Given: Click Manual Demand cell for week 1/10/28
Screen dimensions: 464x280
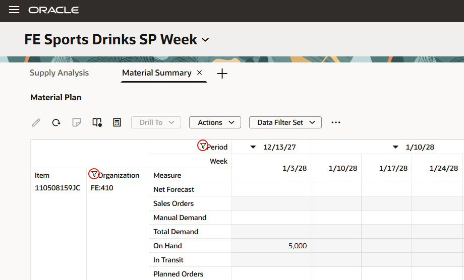Looking at the screenshot, I should pyautogui.click(x=336, y=218).
